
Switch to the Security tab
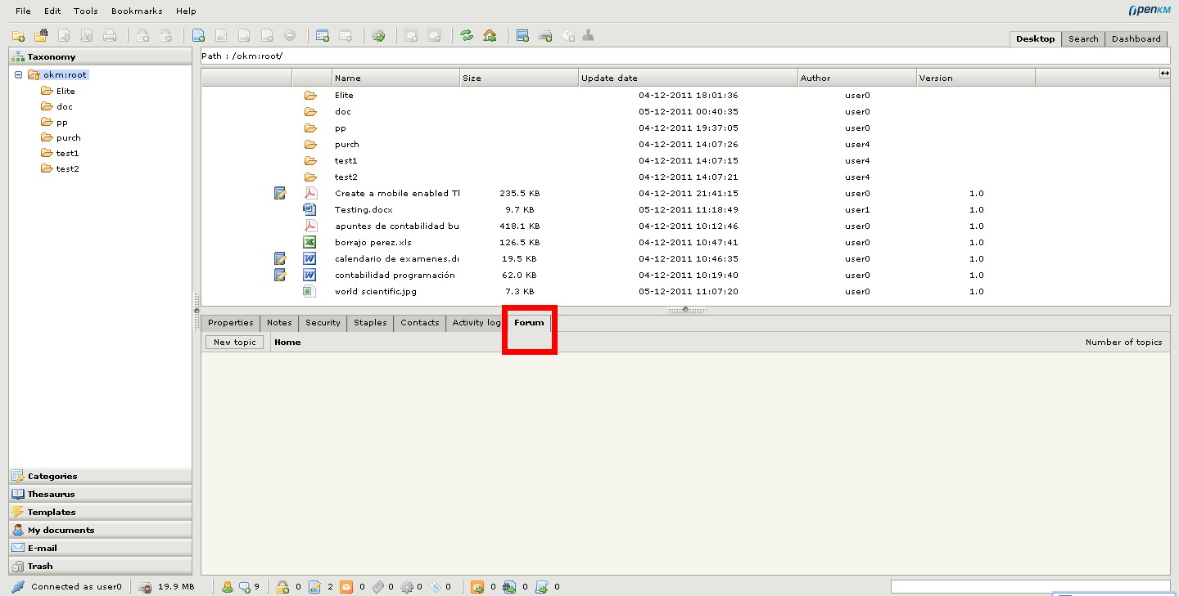pyautogui.click(x=323, y=323)
